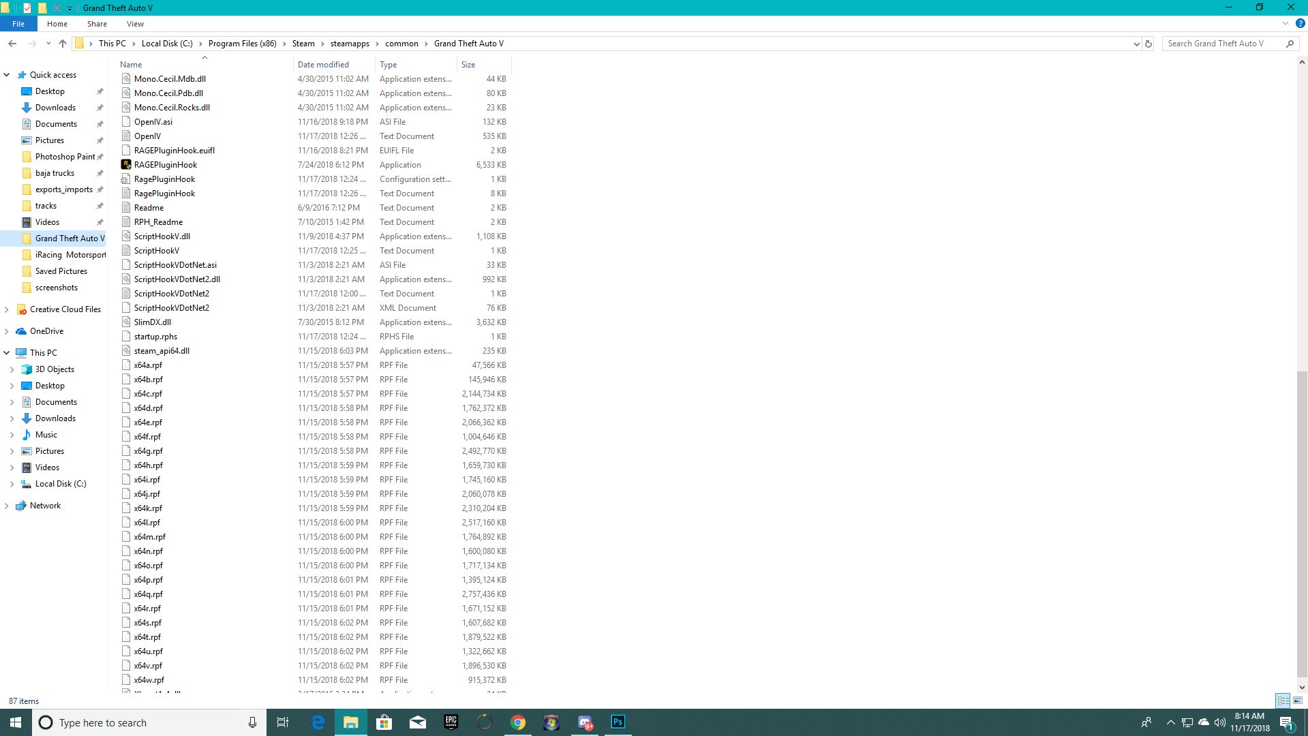The height and width of the screenshot is (736, 1308).
Task: Switch to the Home ribbon tab
Action: click(x=57, y=24)
